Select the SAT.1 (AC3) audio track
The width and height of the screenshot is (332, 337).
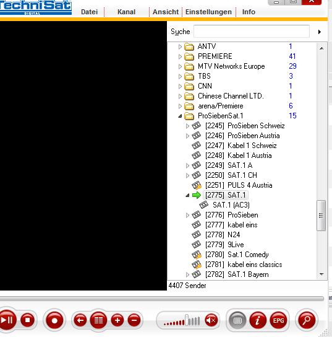(x=231, y=205)
